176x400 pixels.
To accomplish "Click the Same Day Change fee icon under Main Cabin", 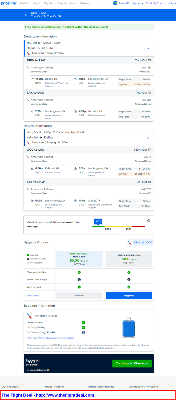I will (79, 280).
